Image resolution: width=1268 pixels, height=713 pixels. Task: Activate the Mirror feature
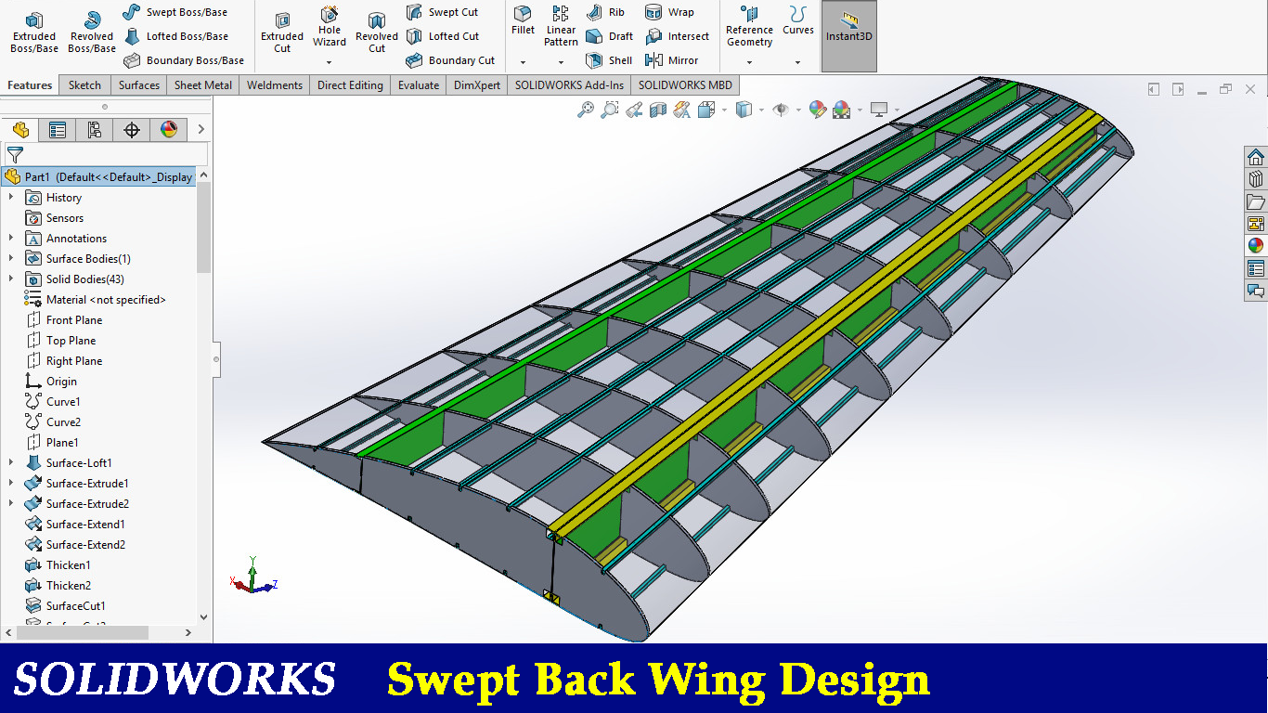[x=671, y=60]
